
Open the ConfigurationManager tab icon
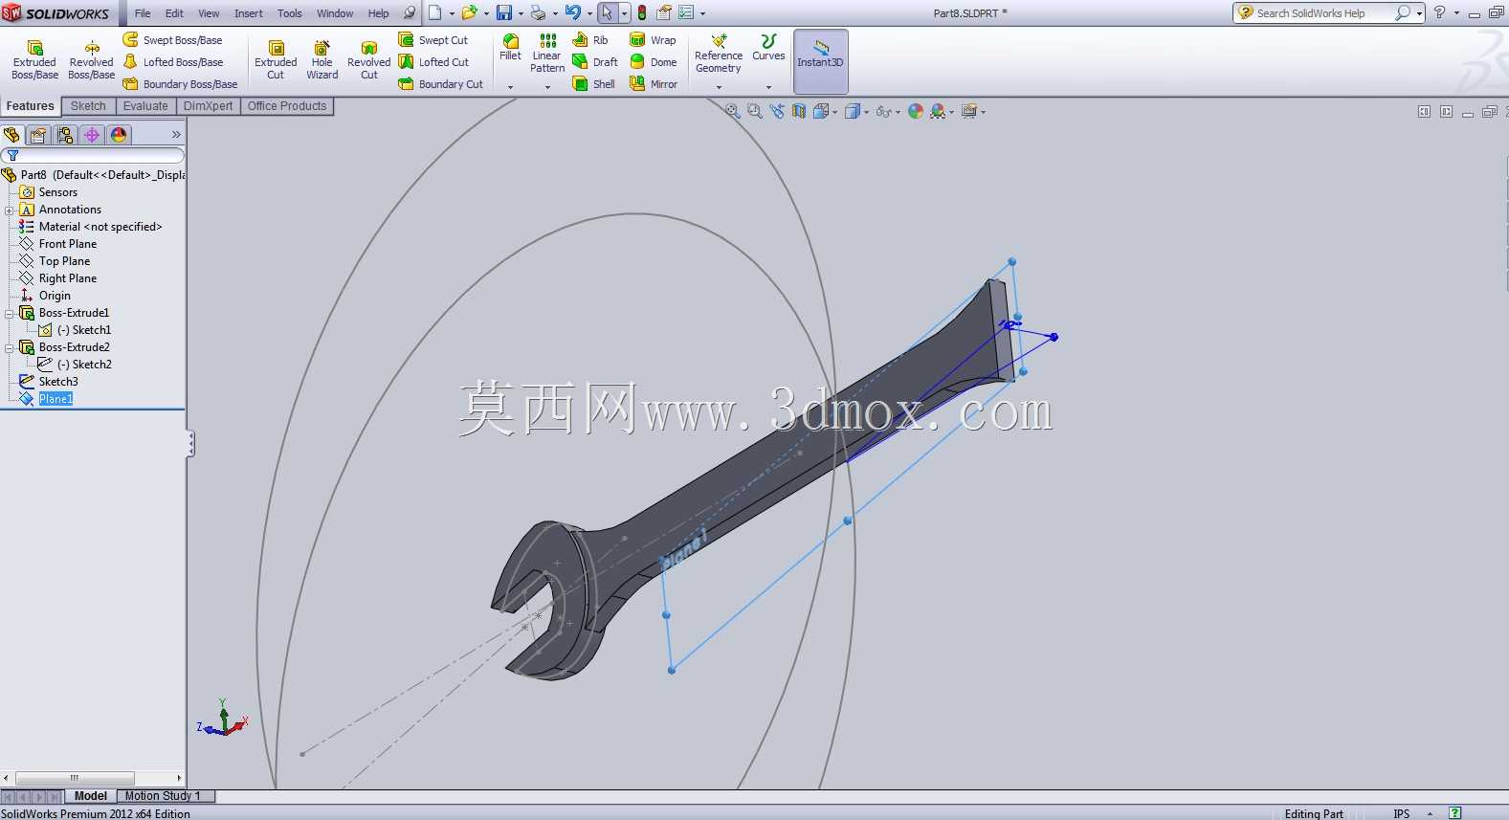coord(65,135)
